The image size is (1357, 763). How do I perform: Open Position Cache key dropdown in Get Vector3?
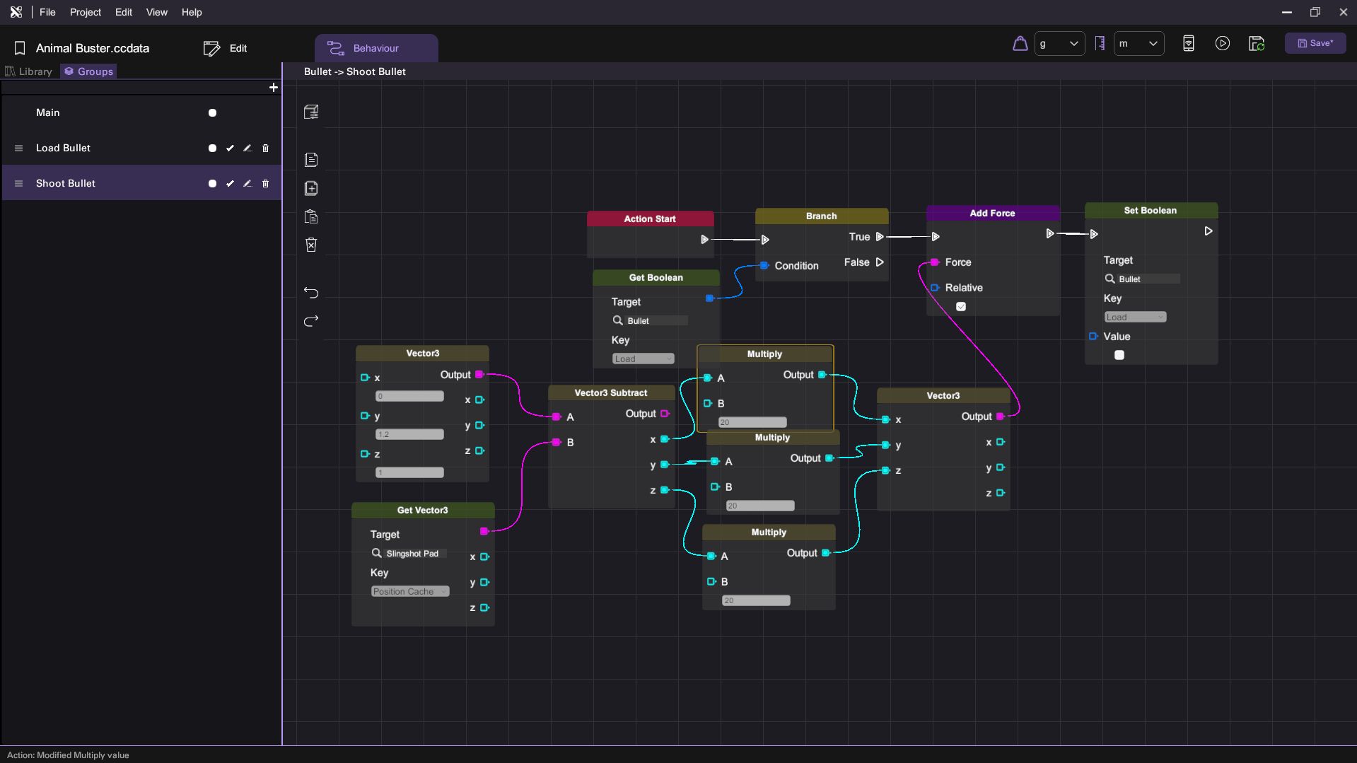pos(410,592)
